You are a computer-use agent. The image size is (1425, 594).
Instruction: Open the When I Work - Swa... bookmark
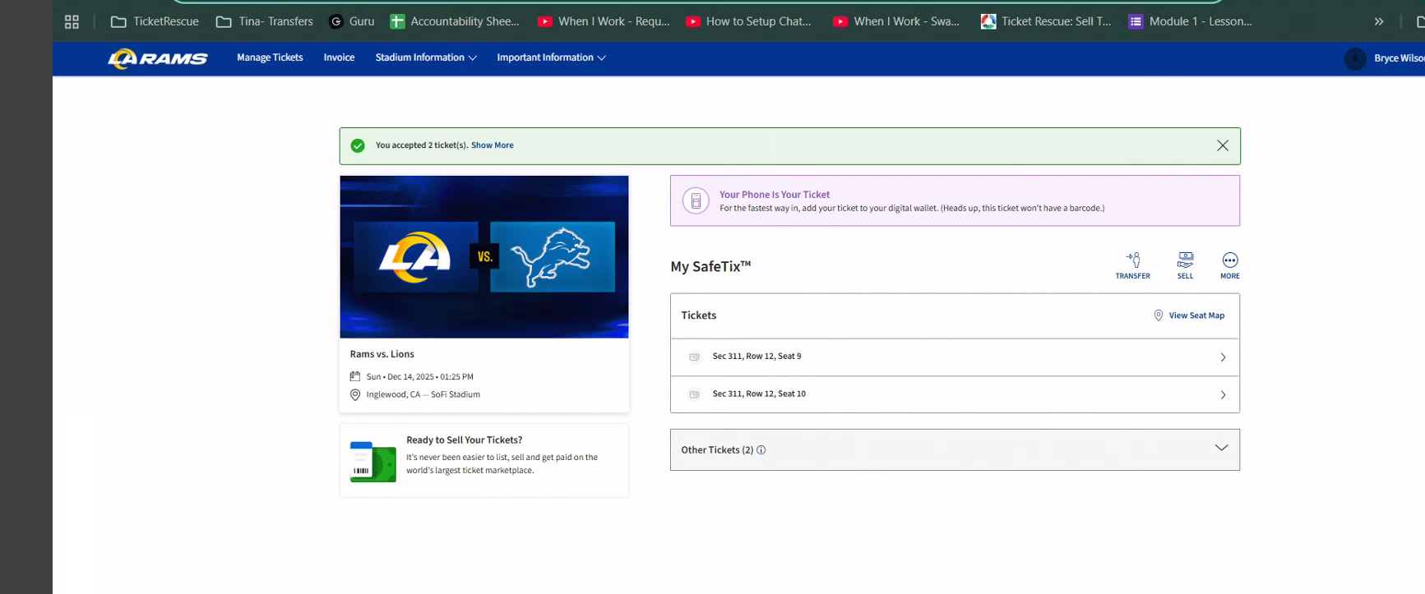[x=895, y=21]
